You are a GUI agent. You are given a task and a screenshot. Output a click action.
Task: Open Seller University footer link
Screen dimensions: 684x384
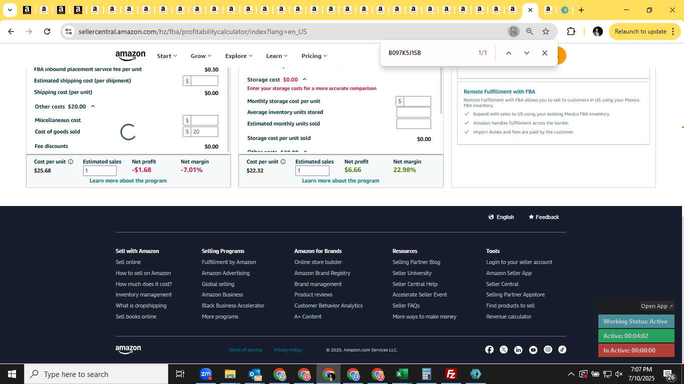click(x=412, y=273)
